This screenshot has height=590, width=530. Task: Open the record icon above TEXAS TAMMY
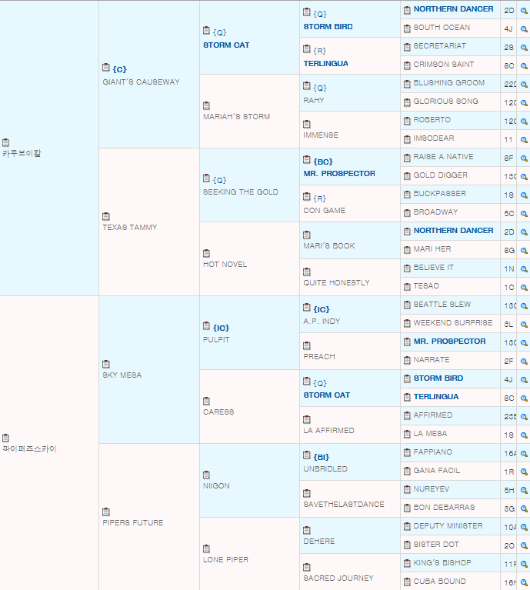coord(106,216)
